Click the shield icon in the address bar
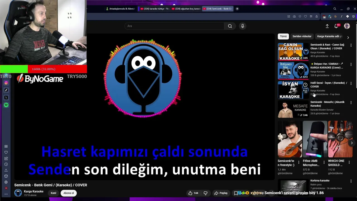This screenshot has height=201, width=357. pos(300,16)
